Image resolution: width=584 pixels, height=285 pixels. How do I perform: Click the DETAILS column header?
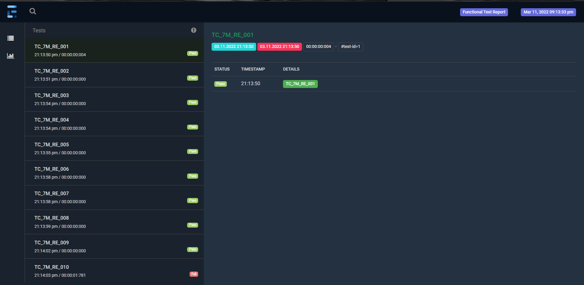click(291, 69)
